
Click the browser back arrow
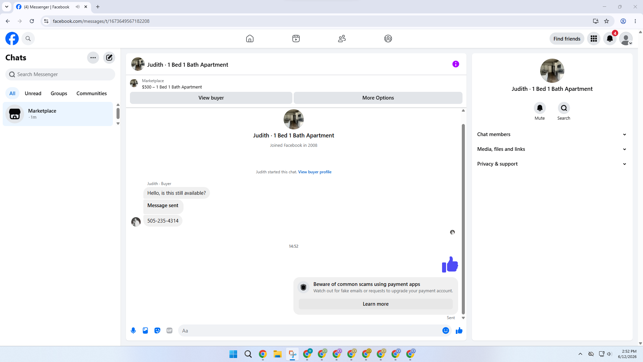pyautogui.click(x=8, y=21)
